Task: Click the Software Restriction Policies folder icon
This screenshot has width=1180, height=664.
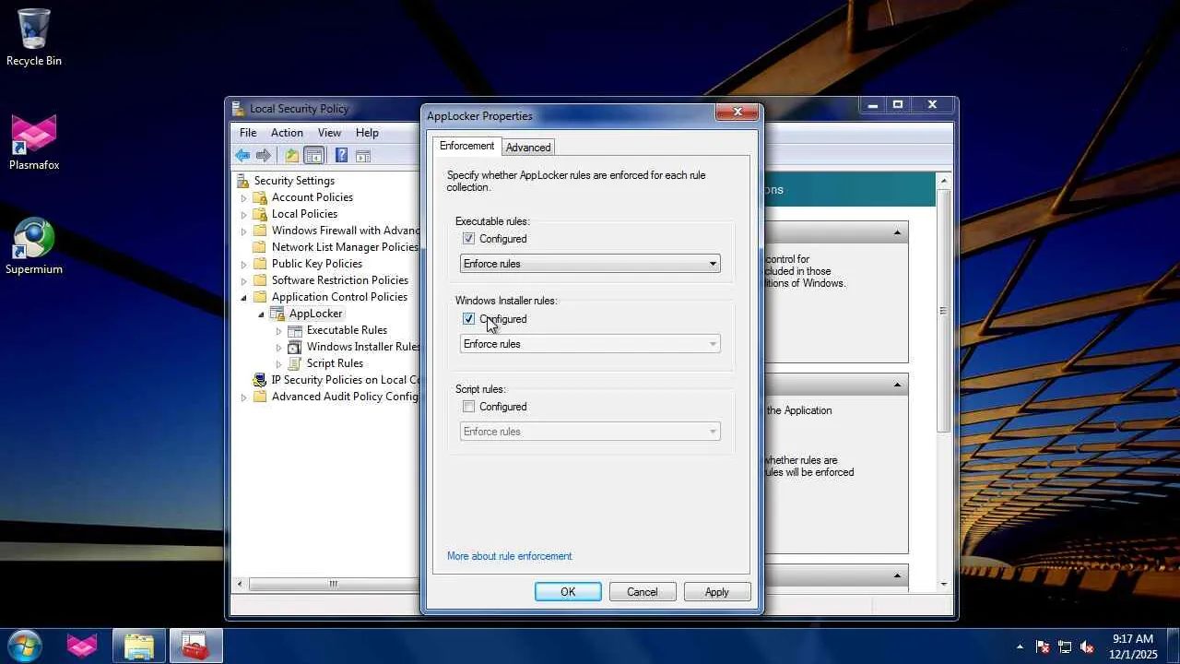Action: click(x=260, y=280)
